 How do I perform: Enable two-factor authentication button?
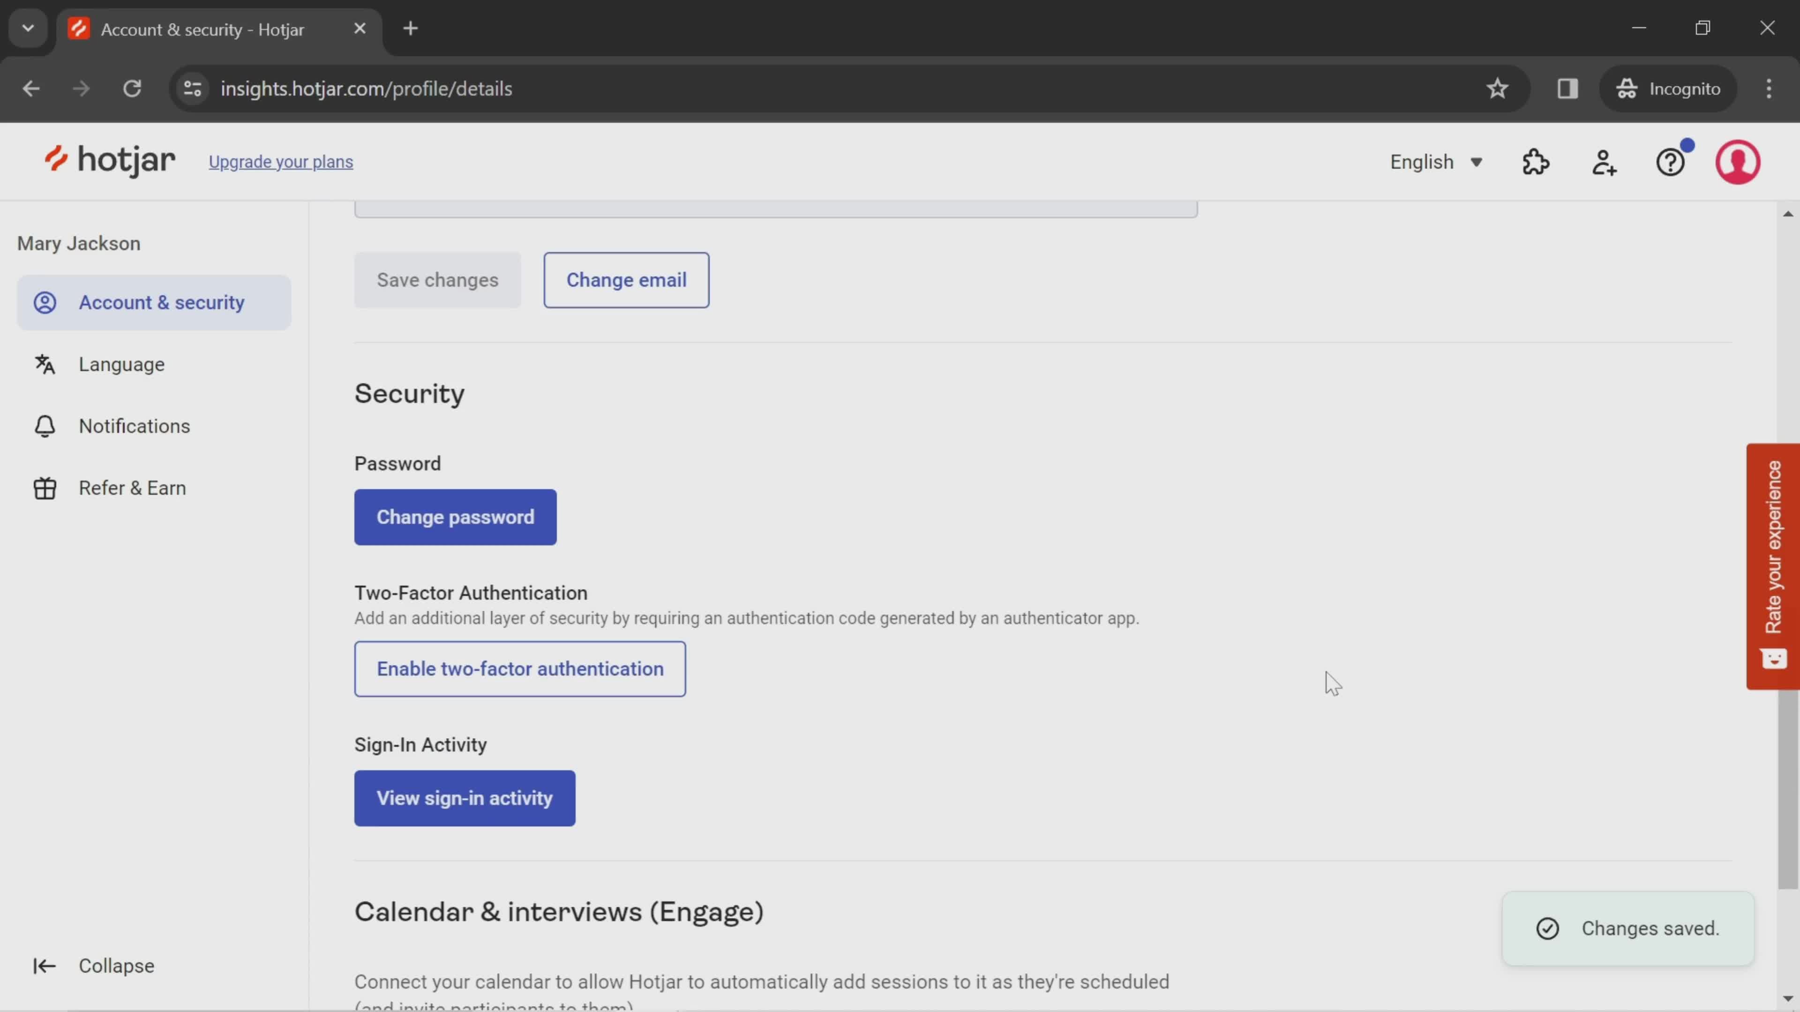click(520, 669)
